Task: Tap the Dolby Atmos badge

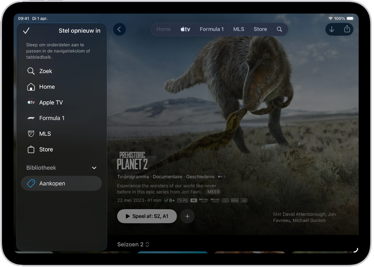Action: pyautogui.click(x=215, y=200)
